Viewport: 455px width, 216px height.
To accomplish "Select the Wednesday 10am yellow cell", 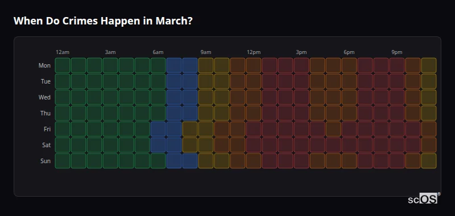I will click(222, 97).
